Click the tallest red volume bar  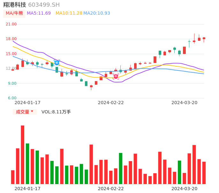(x=23, y=155)
